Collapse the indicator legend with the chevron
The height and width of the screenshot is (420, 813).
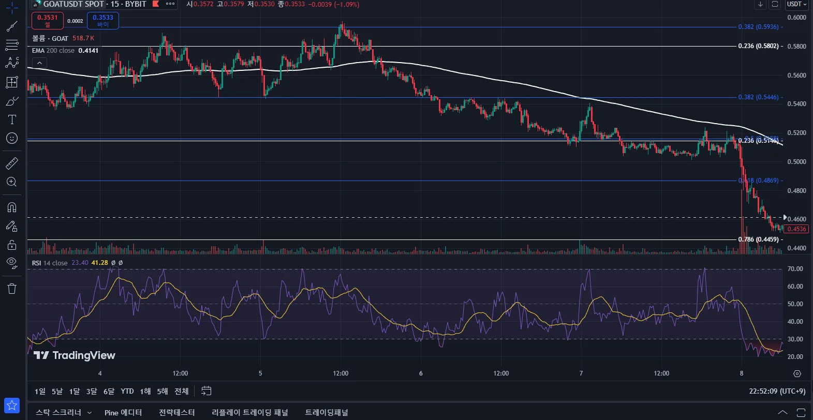coord(39,63)
